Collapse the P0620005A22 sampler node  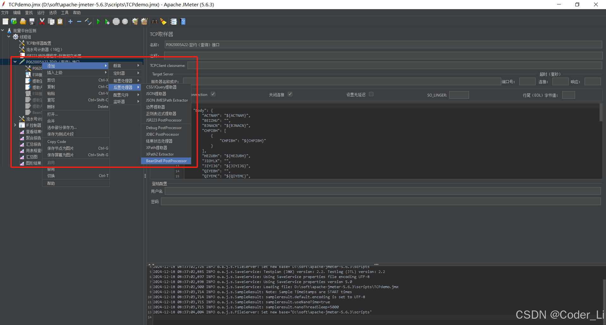coord(15,62)
